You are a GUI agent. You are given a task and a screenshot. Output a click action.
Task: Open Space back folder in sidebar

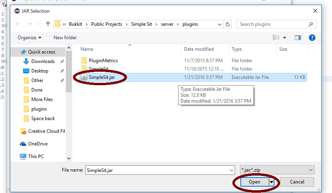tap(43, 118)
